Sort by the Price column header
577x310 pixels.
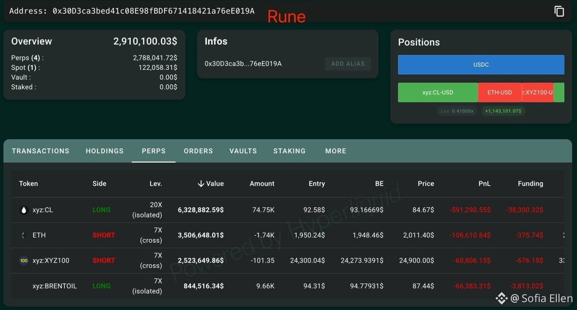[x=426, y=183]
